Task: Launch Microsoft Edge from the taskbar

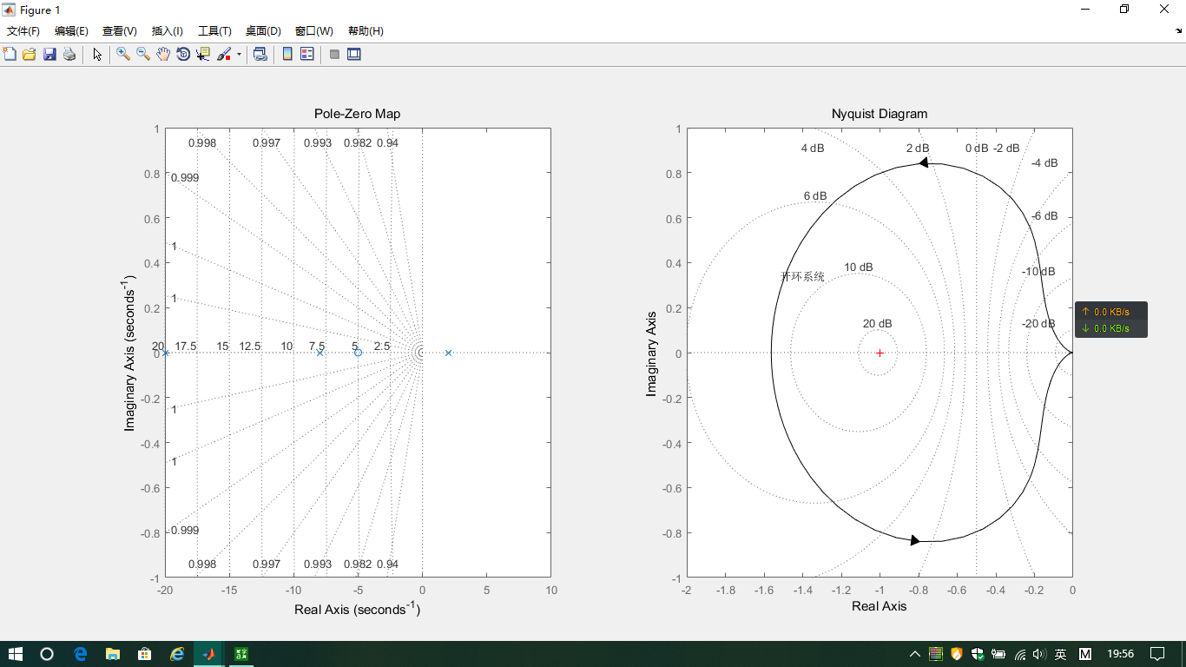Action: (81, 654)
